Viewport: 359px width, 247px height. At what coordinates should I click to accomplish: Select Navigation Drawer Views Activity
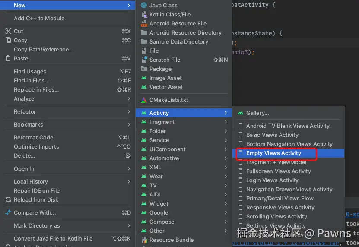click(x=288, y=189)
